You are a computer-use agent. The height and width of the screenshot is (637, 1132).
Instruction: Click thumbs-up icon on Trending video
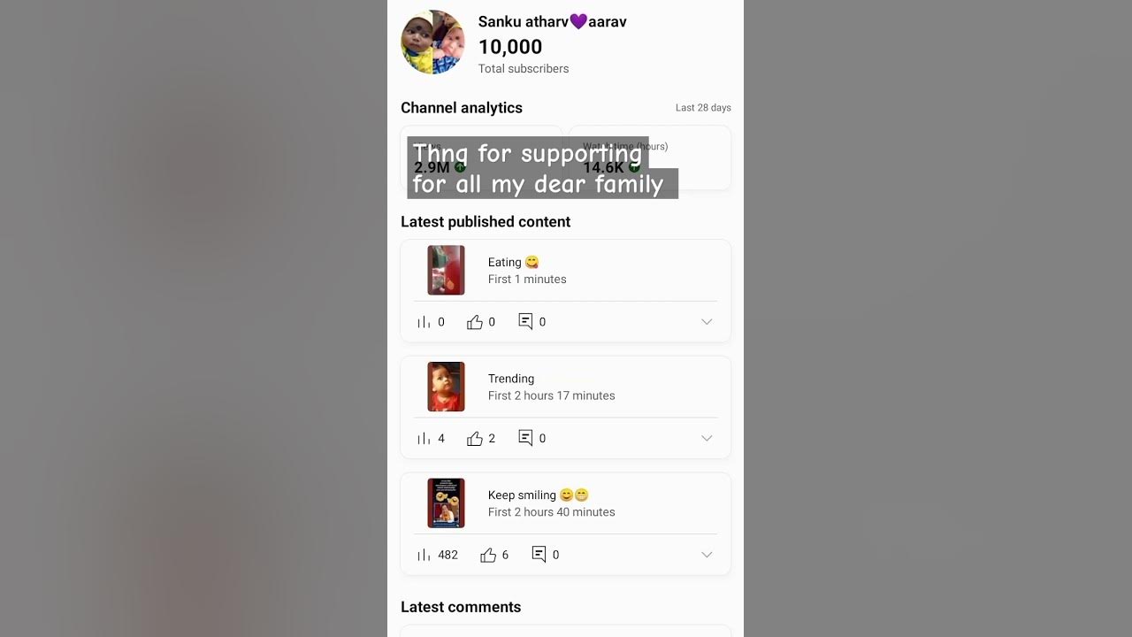click(475, 439)
